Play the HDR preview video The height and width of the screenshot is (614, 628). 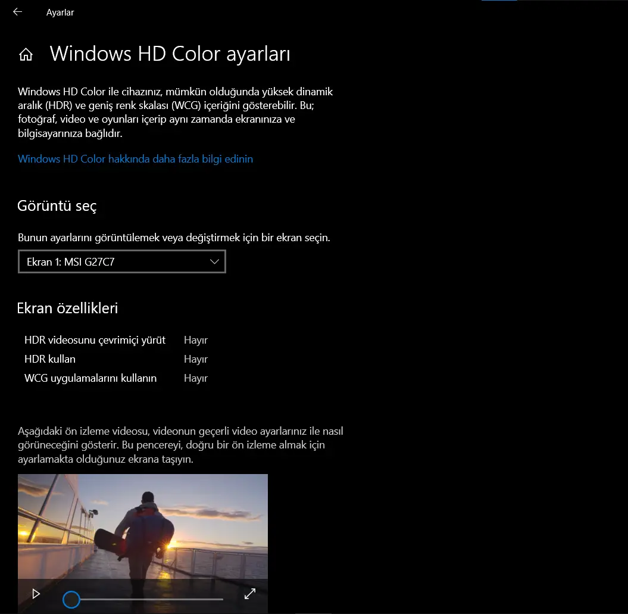pyautogui.click(x=36, y=594)
